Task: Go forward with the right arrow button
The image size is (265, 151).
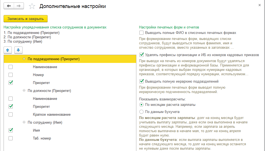Action: pyautogui.click(x=19, y=6)
